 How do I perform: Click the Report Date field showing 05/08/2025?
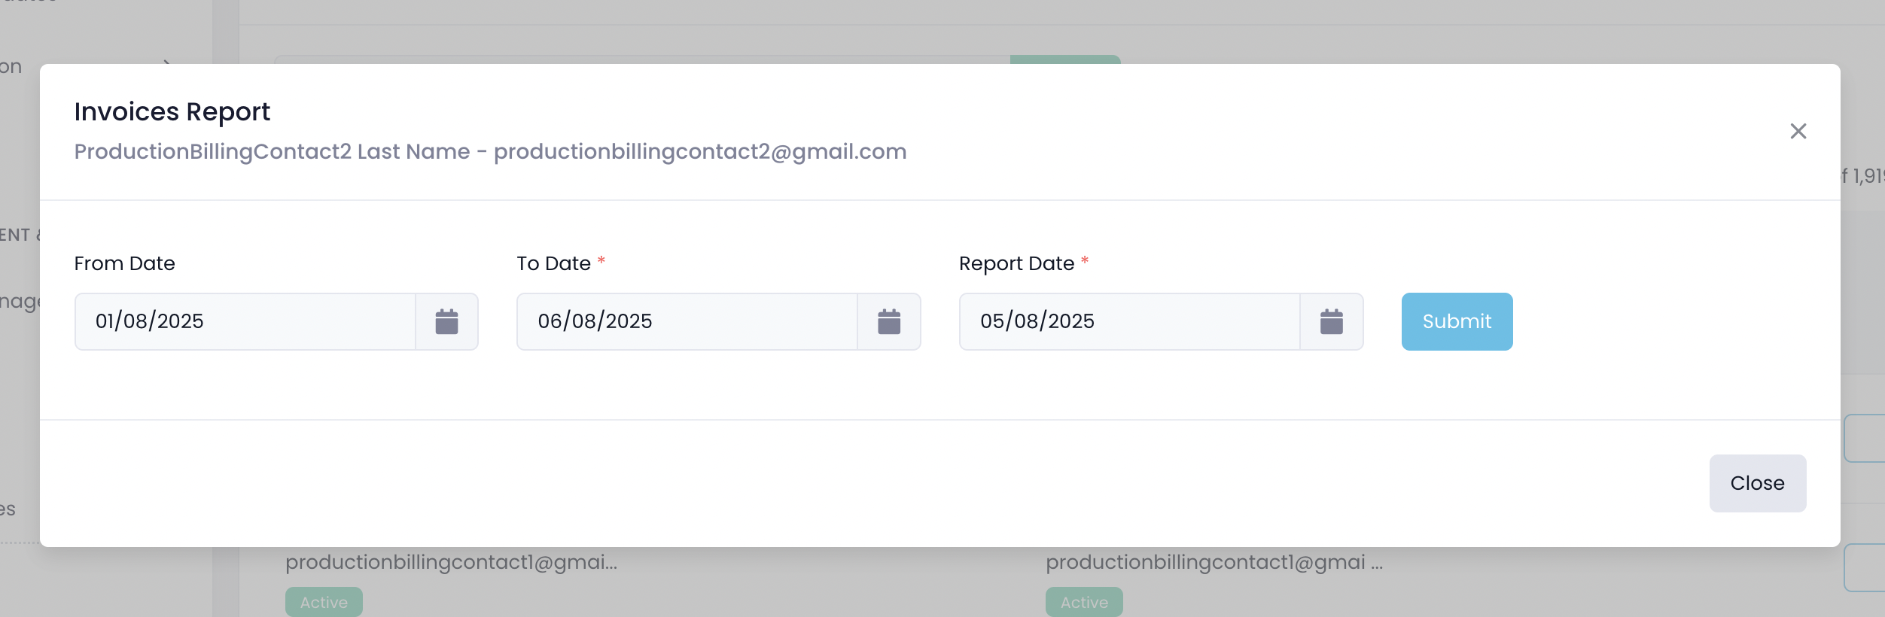click(1129, 322)
